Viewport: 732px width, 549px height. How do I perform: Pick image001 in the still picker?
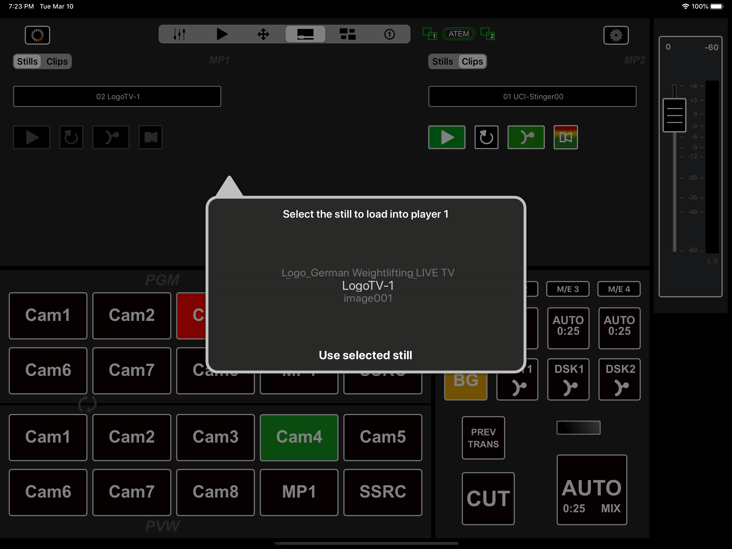pos(368,298)
